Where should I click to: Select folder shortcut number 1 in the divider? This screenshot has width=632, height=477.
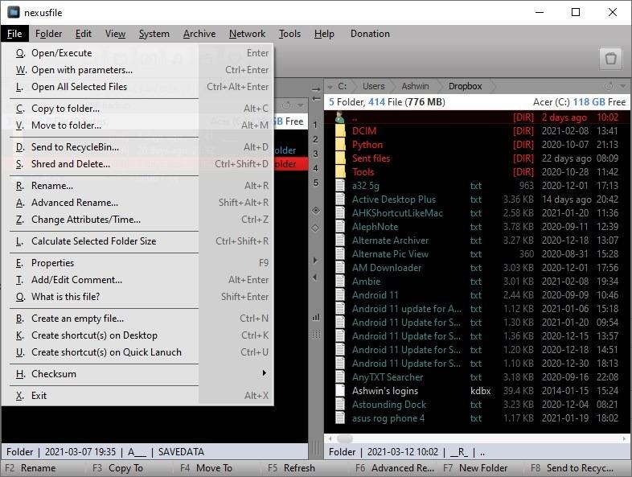[315, 125]
